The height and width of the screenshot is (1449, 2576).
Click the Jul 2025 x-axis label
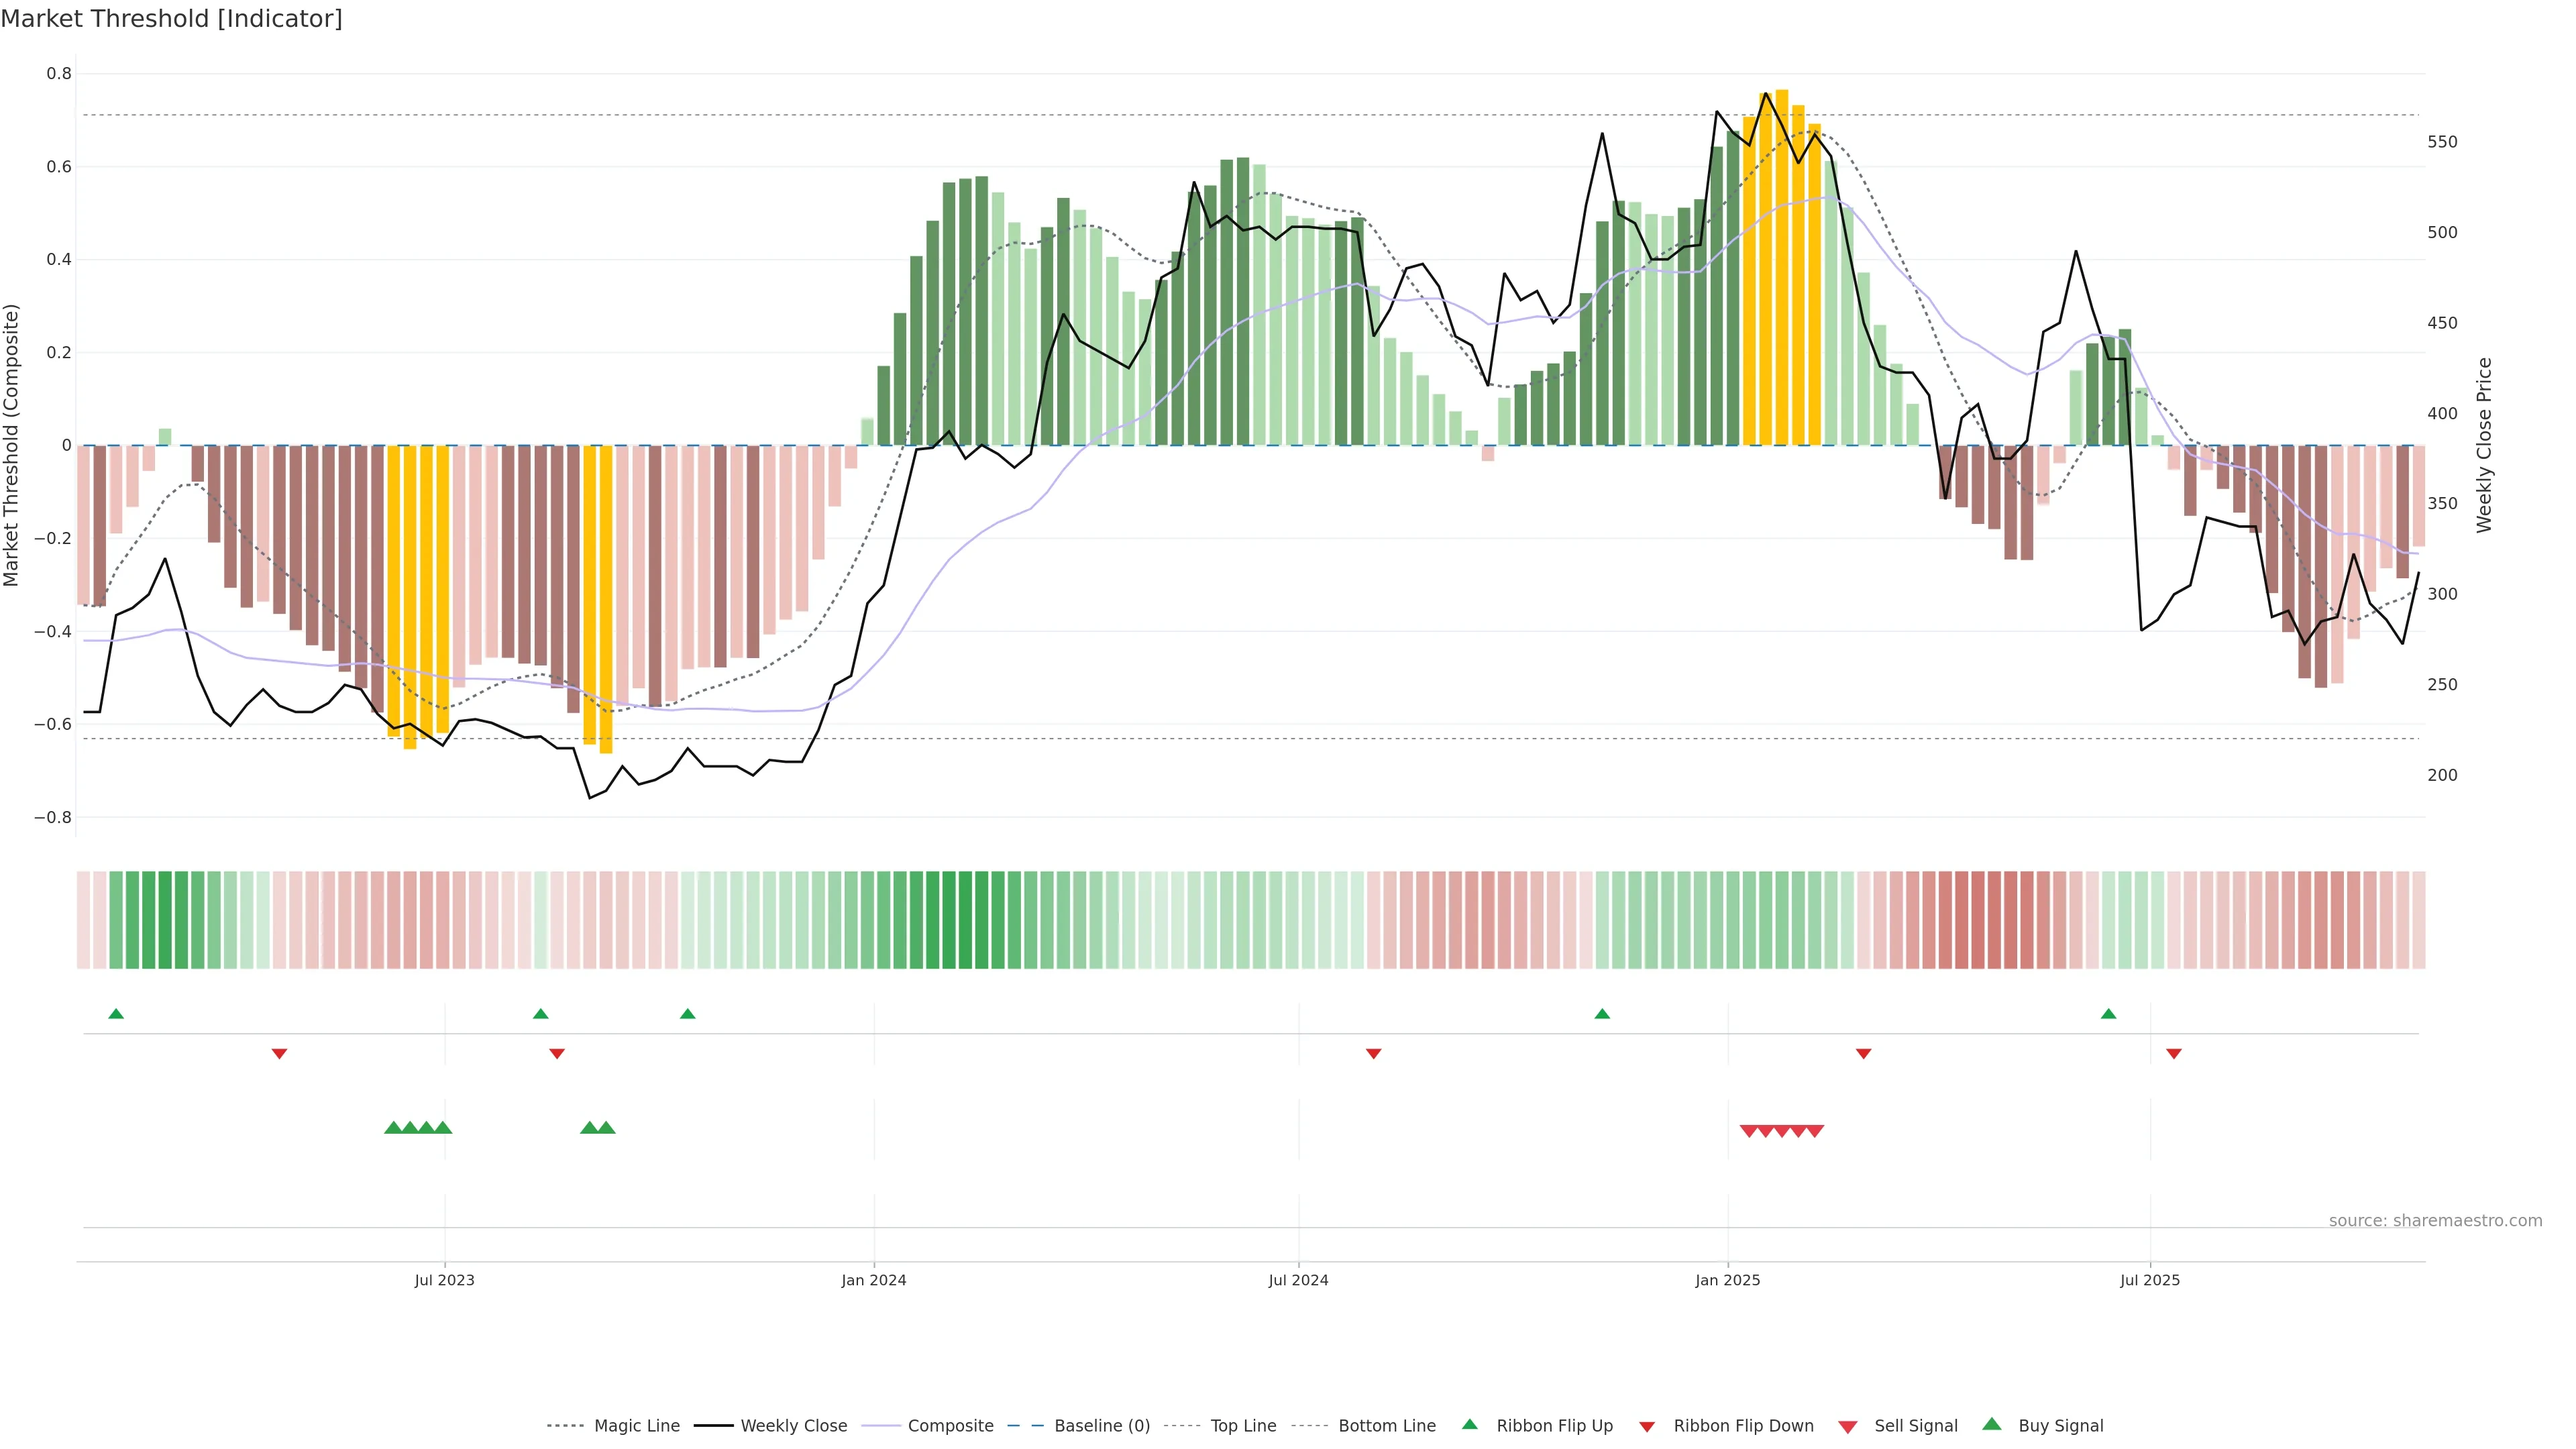coord(2150,1280)
